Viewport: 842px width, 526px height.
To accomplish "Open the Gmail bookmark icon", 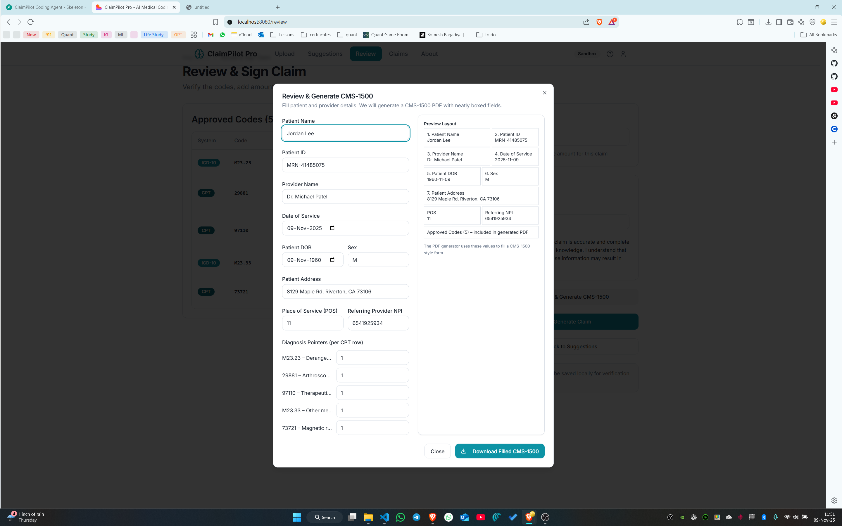I will click(210, 35).
